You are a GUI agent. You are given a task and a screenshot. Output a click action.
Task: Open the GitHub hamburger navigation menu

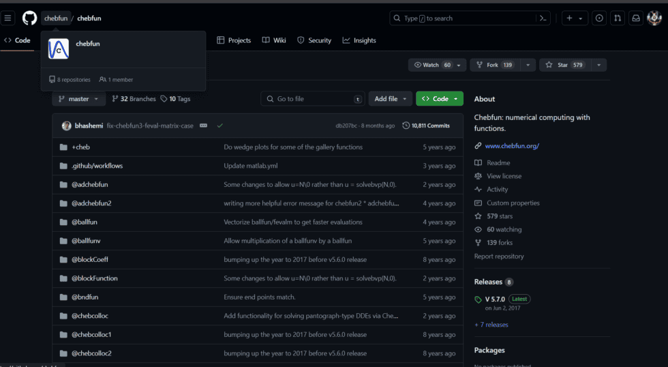[8, 18]
